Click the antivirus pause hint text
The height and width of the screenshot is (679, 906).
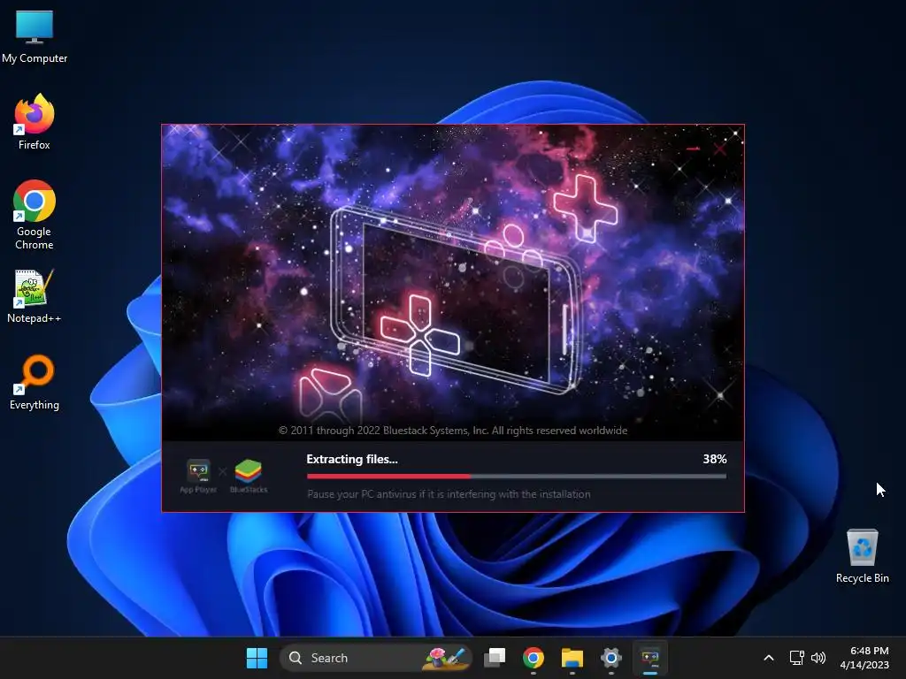449,494
